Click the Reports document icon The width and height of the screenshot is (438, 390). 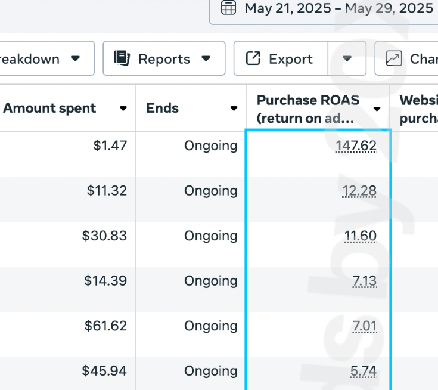pos(122,58)
